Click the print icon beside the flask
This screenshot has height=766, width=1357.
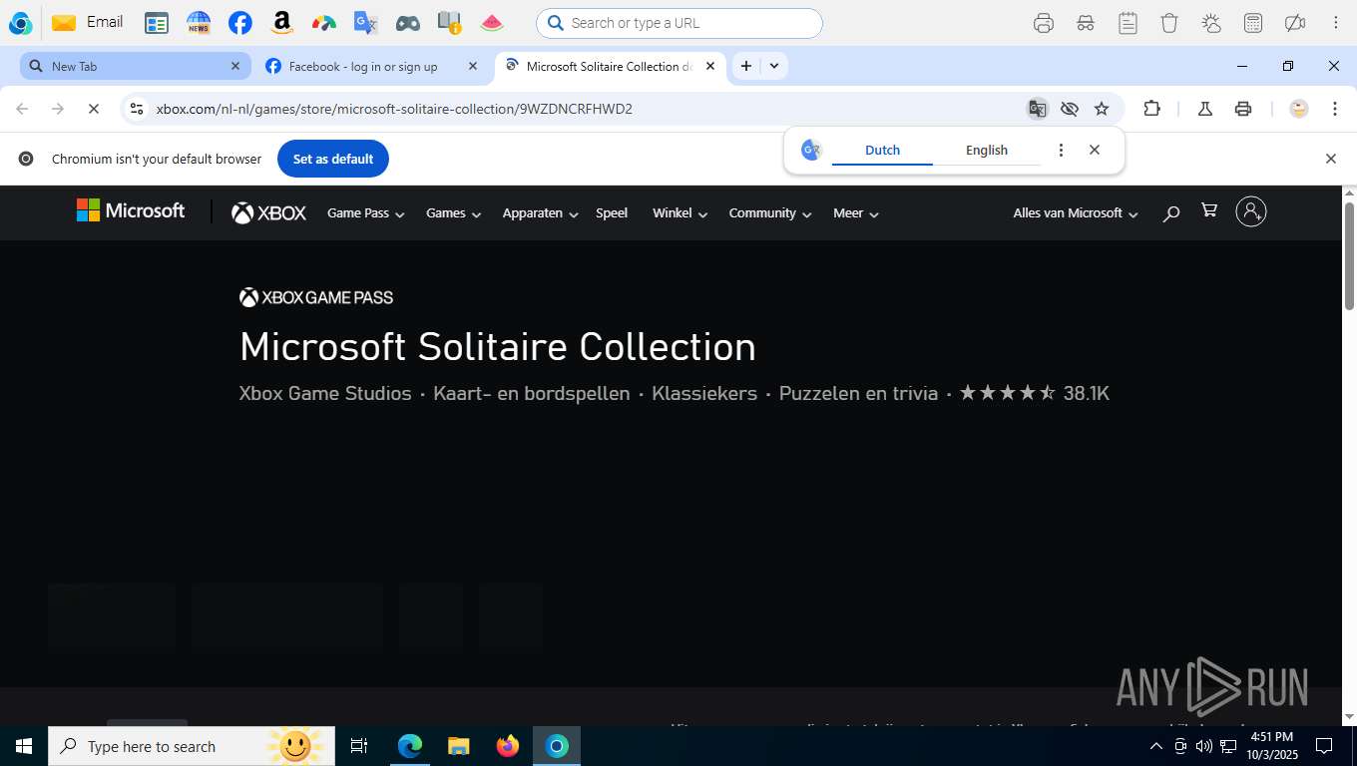coord(1243,109)
